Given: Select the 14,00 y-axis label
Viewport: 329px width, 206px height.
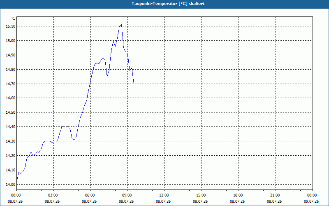Looking at the screenshot, I should coord(10,184).
